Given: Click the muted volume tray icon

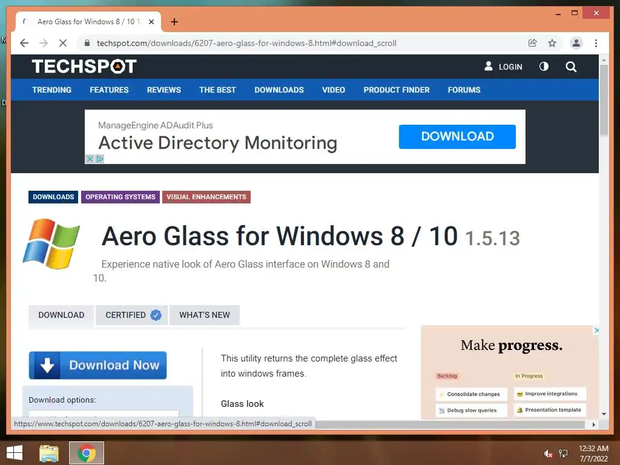Looking at the screenshot, I should pos(547,453).
